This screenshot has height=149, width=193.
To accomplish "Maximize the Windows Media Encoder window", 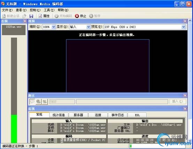I will (x=183, y=4).
